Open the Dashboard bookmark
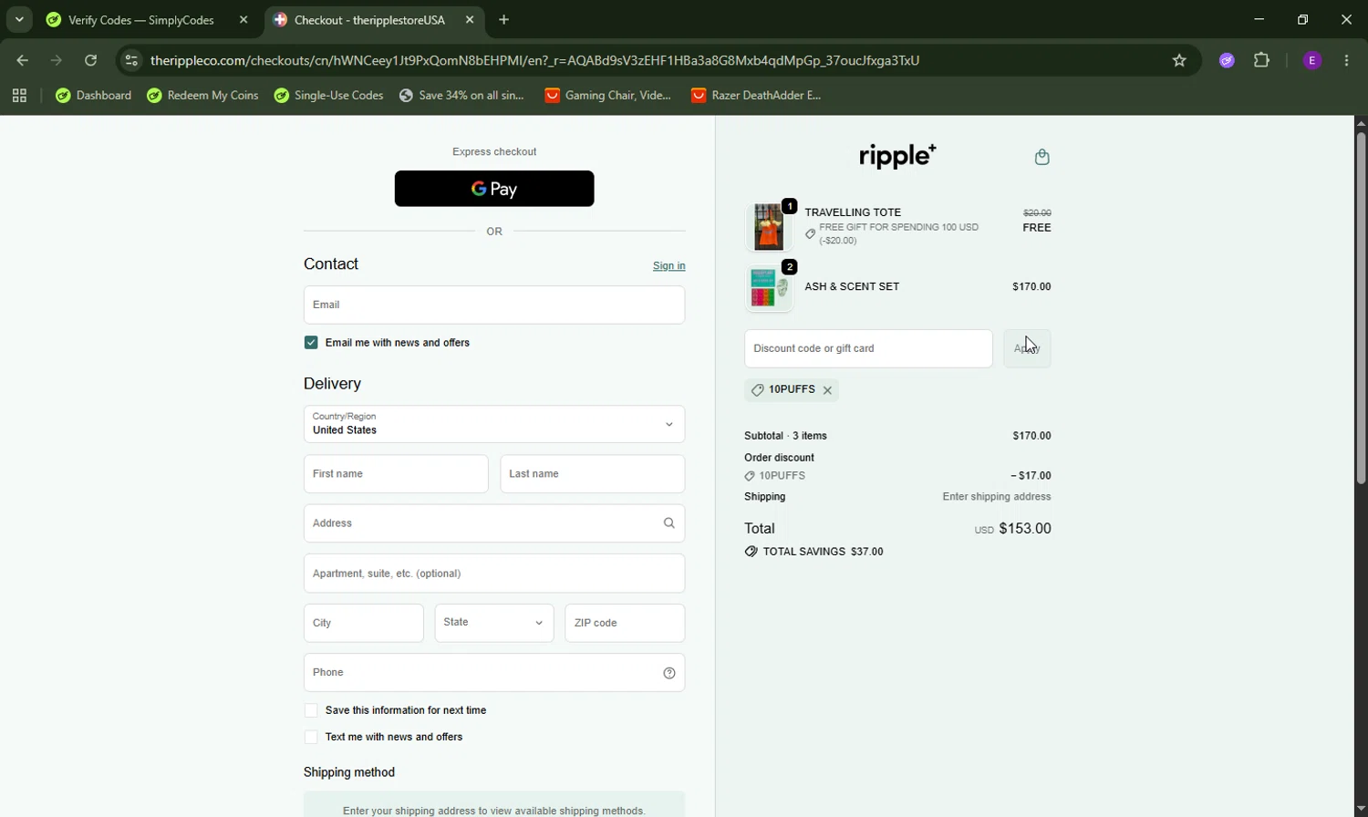This screenshot has height=817, width=1368. (x=94, y=96)
